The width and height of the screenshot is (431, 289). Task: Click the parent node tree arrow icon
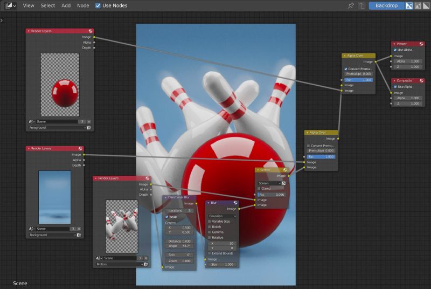click(x=362, y=5)
